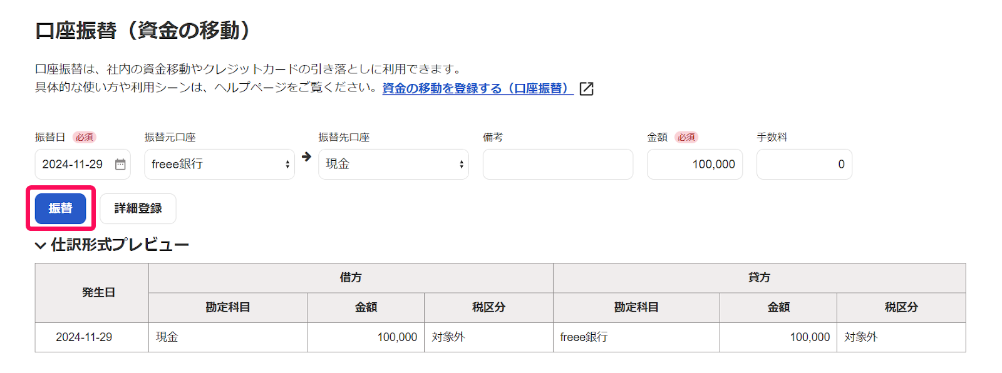Screen dimensions: 1002x373
Task: Select the 現金 cell in the preview table
Action: (x=167, y=337)
